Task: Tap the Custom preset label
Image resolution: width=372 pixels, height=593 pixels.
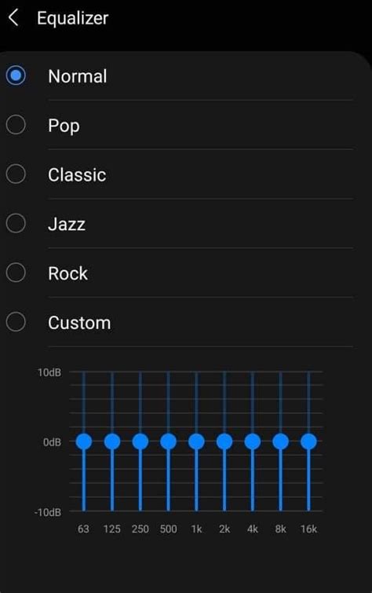Action: pos(79,323)
